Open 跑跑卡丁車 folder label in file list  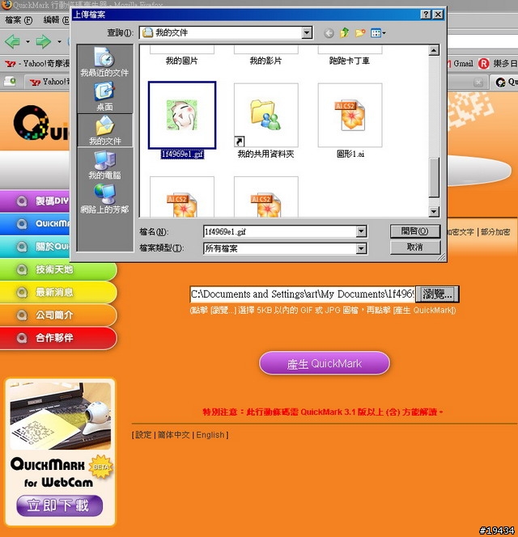click(350, 61)
